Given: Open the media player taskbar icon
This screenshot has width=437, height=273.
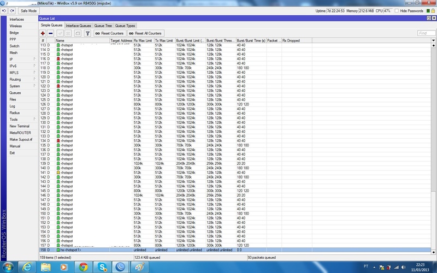Looking at the screenshot, I should (x=63, y=267).
